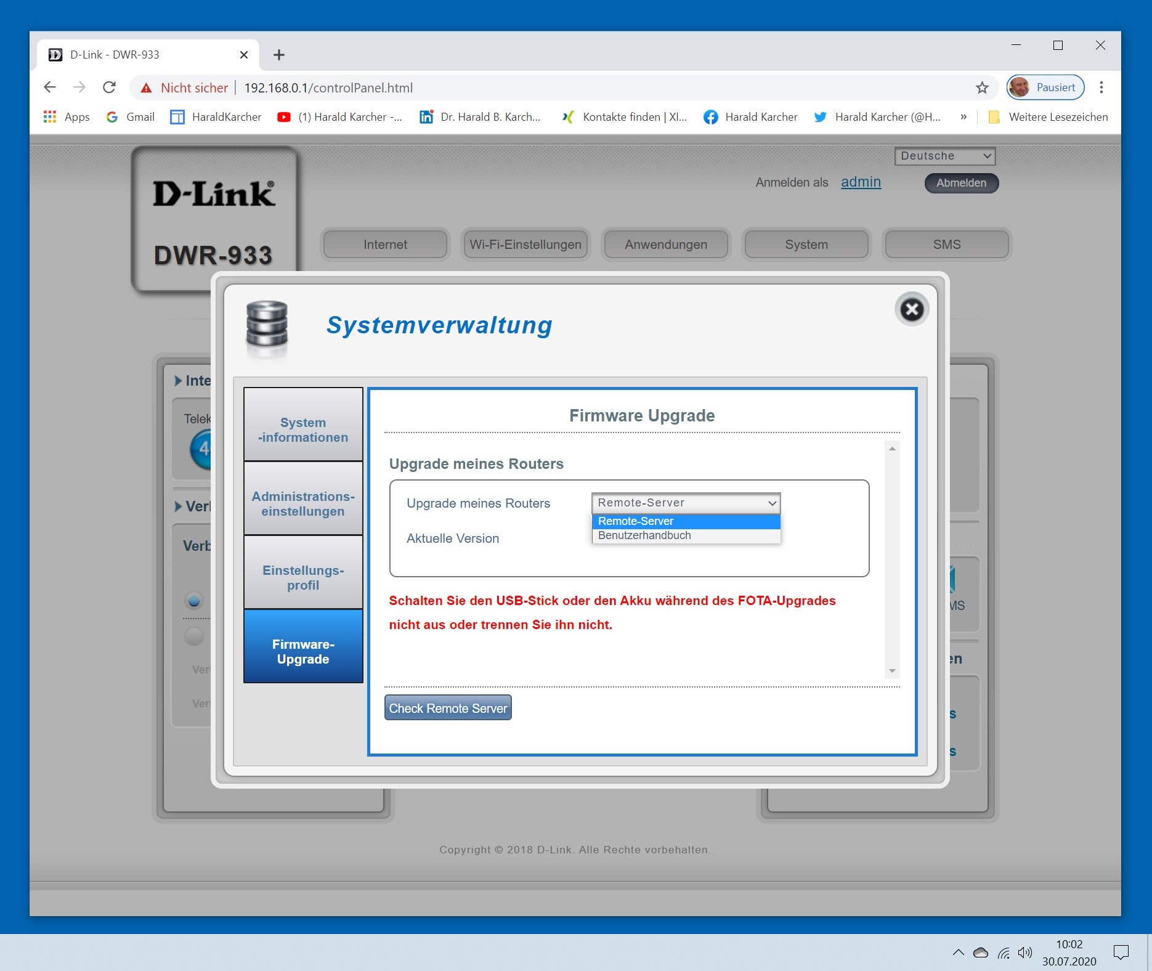Click the Nicht sicher warning icon
Image resolution: width=1152 pixels, height=971 pixels.
point(146,88)
